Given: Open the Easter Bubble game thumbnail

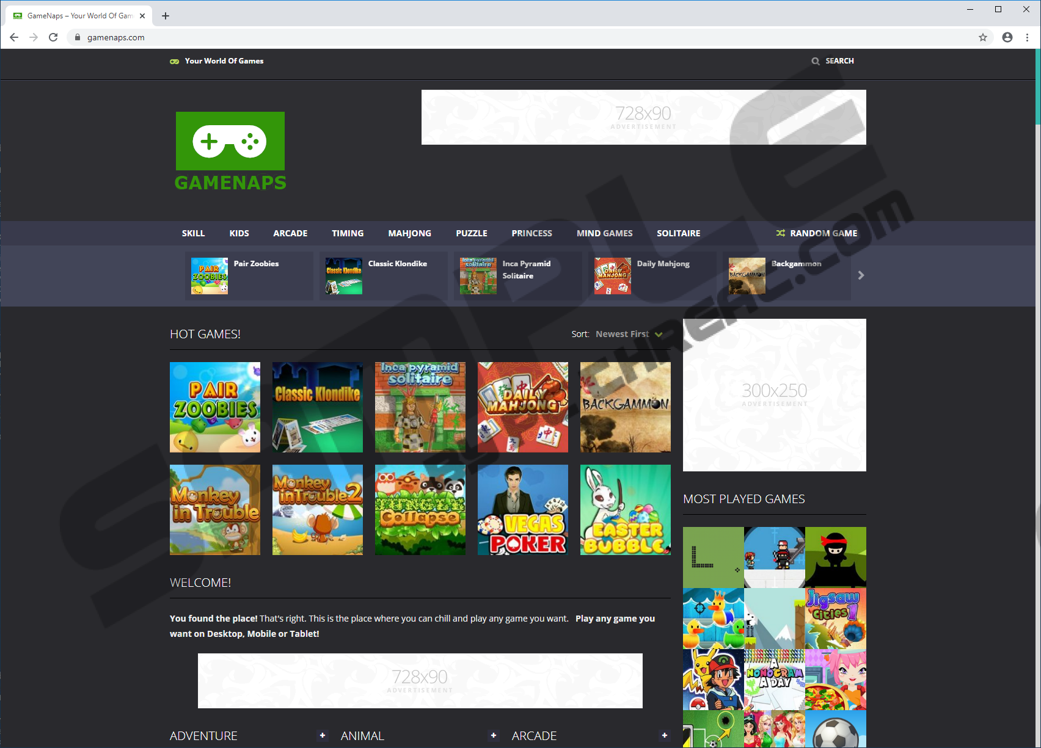Looking at the screenshot, I should (625, 510).
